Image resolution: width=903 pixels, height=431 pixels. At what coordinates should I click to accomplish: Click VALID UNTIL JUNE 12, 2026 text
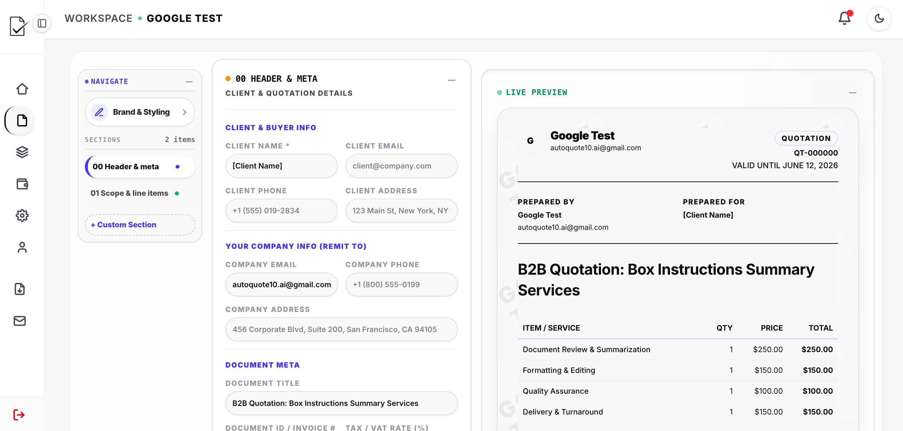[785, 166]
